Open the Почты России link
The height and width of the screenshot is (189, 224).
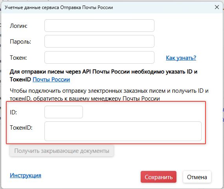pyautogui.click(x=51, y=79)
